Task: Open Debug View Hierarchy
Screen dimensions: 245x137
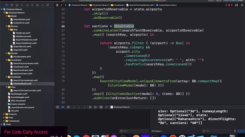Action: [x=90, y=107]
